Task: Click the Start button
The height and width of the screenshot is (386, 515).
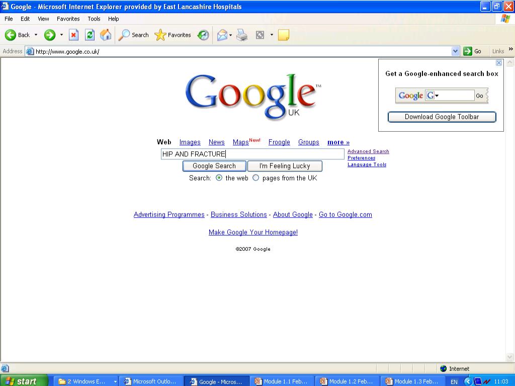Action: pyautogui.click(x=24, y=381)
